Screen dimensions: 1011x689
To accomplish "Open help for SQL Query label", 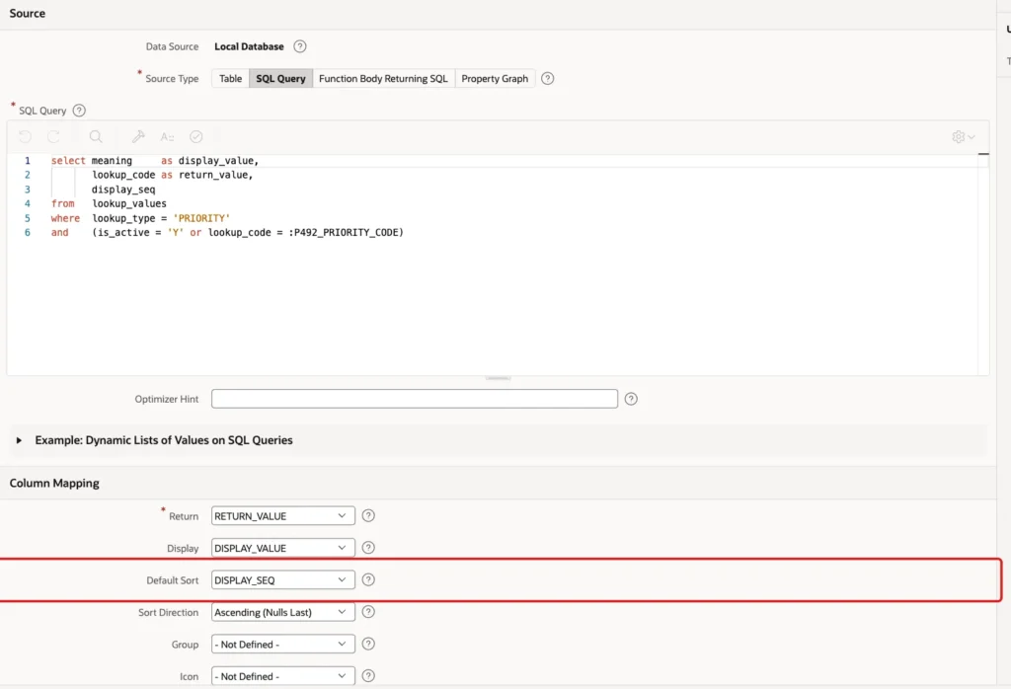I will click(79, 111).
